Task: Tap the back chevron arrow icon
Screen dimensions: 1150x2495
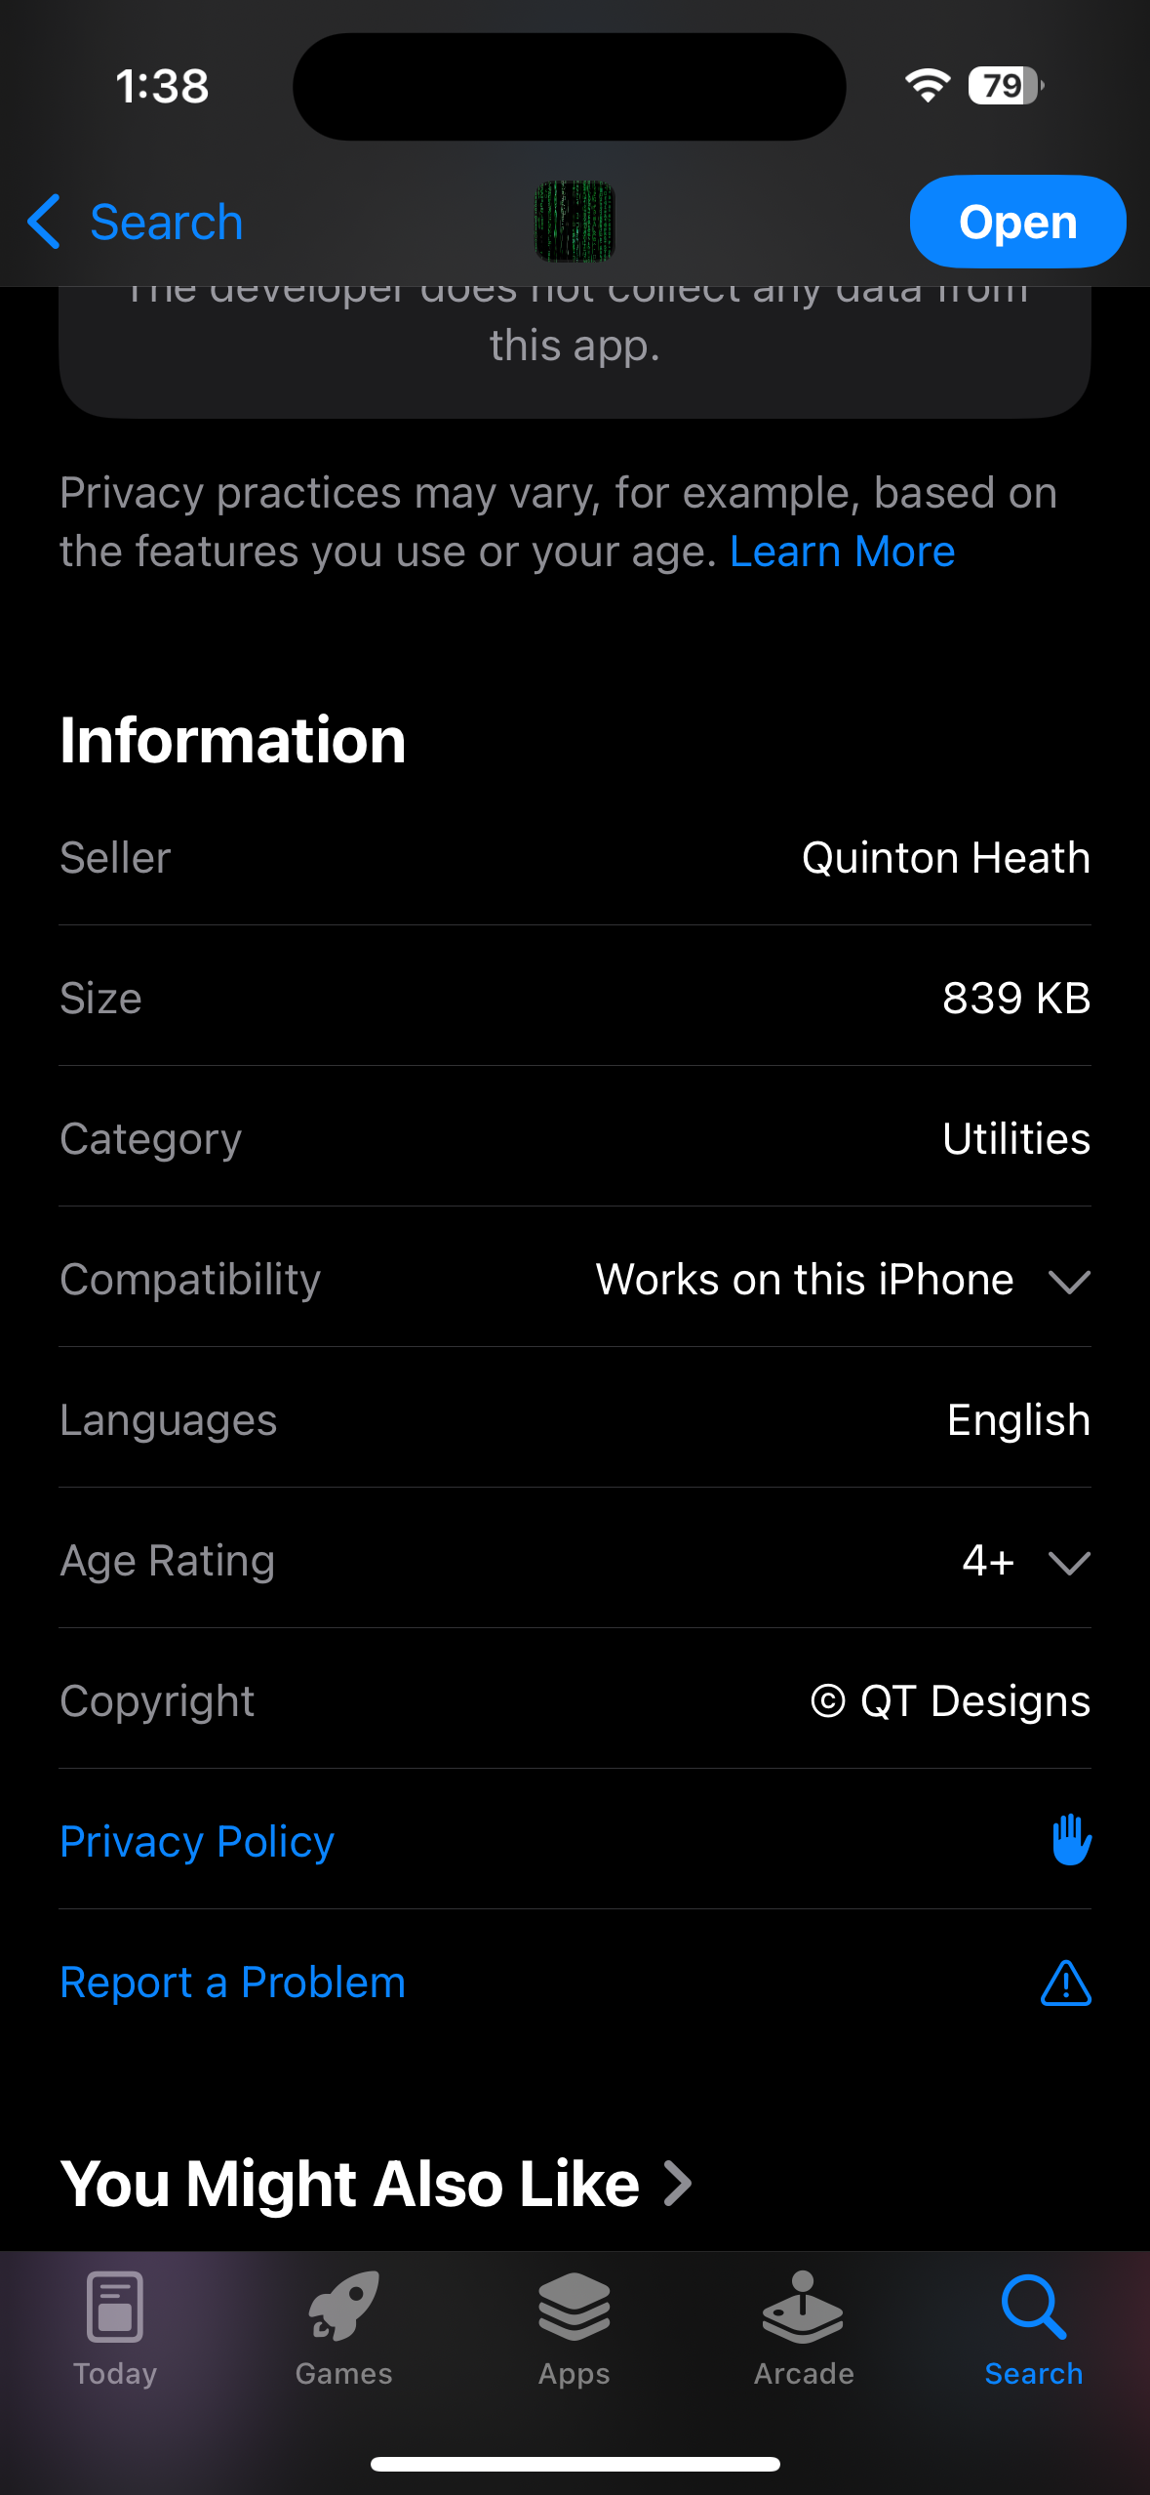Action: click(x=45, y=222)
